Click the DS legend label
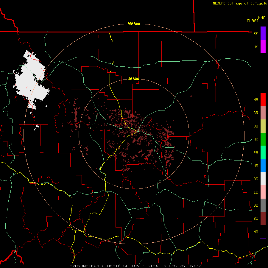268x268 pixels. tap(255, 179)
